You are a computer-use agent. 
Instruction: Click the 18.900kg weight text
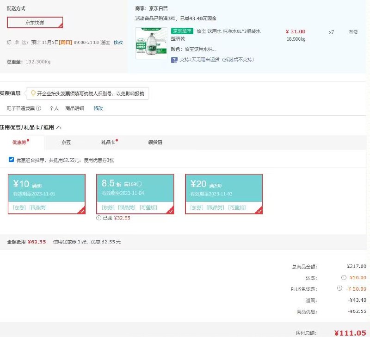296,39
